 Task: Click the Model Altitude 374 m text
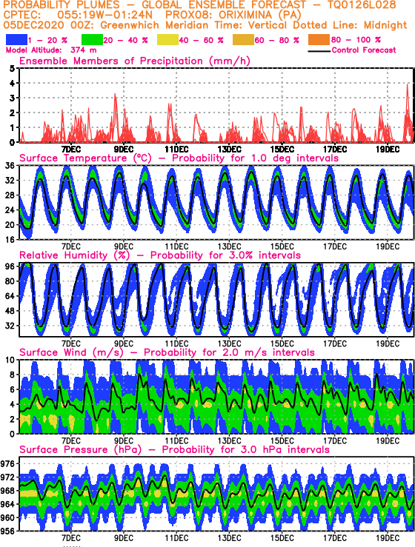point(51,50)
